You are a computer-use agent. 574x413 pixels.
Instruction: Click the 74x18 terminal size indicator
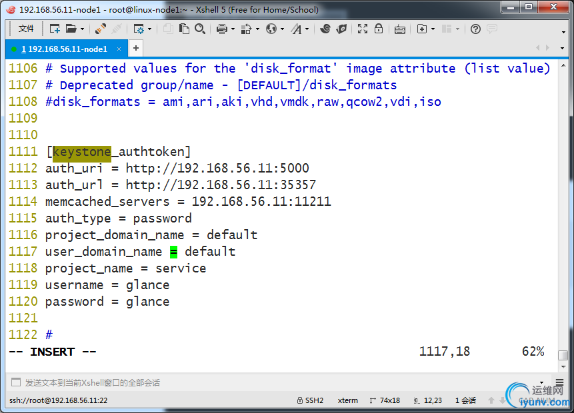tap(385, 400)
